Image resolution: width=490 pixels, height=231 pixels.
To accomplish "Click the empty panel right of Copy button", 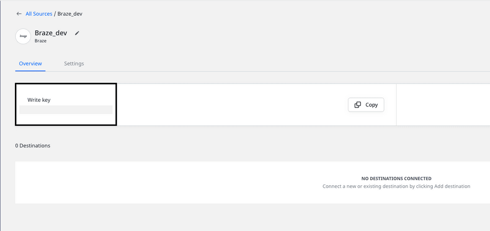I will tap(443, 105).
